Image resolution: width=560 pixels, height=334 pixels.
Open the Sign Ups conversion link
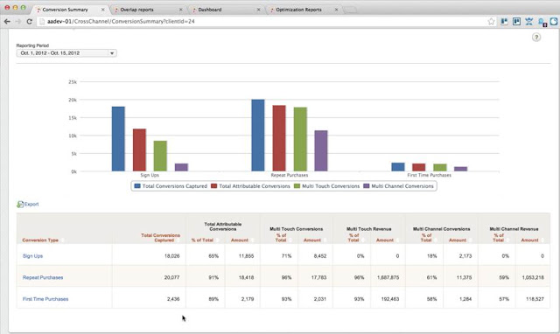pyautogui.click(x=32, y=256)
